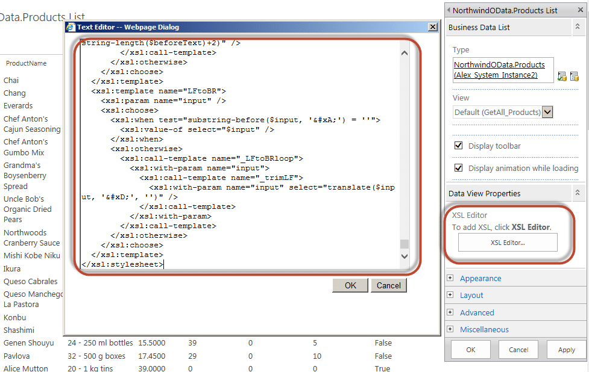Click the 39.0000 price cell

coord(151,368)
